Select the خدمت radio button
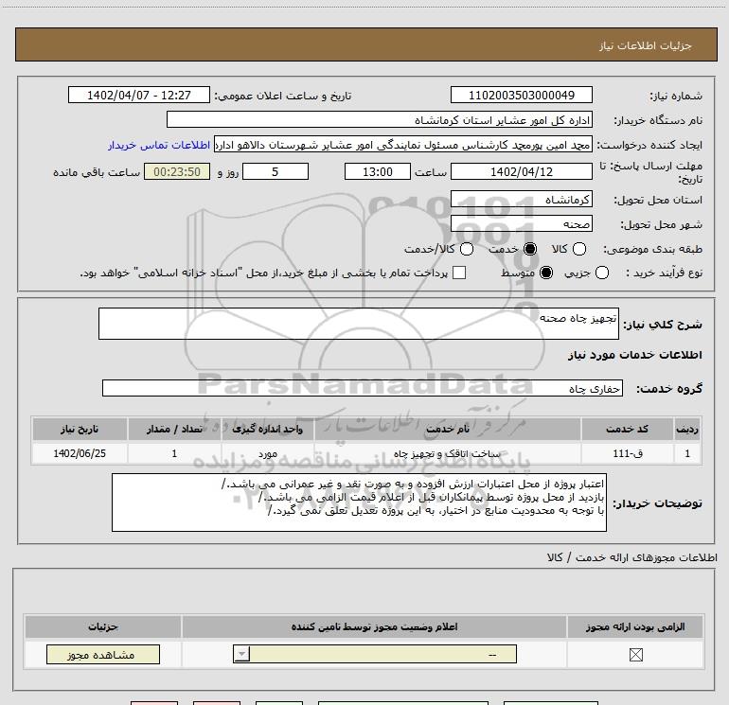The width and height of the screenshot is (729, 705). 530,249
